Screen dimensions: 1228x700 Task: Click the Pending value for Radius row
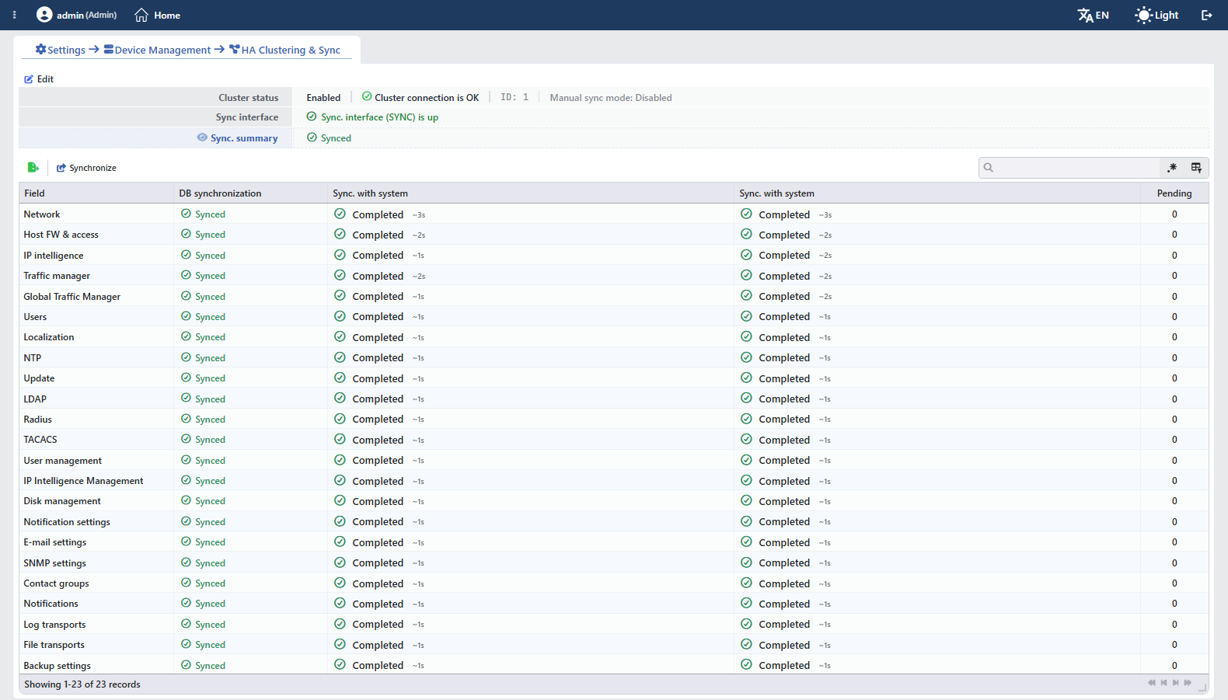[x=1174, y=420]
